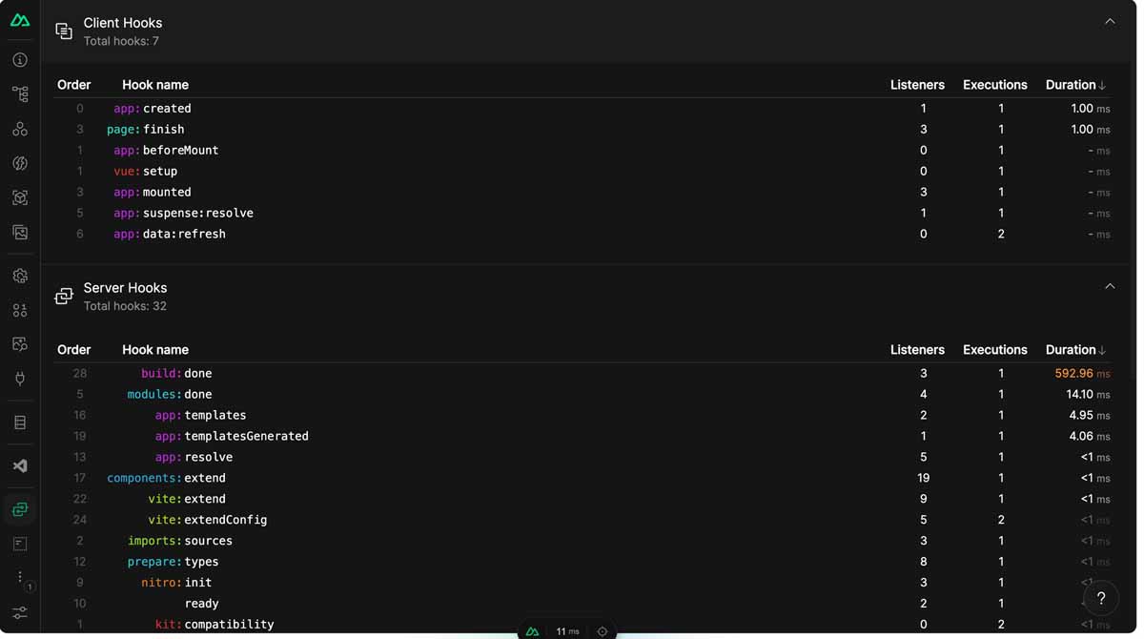Open the VS Code integration panel
The image size is (1144, 639).
click(19, 465)
